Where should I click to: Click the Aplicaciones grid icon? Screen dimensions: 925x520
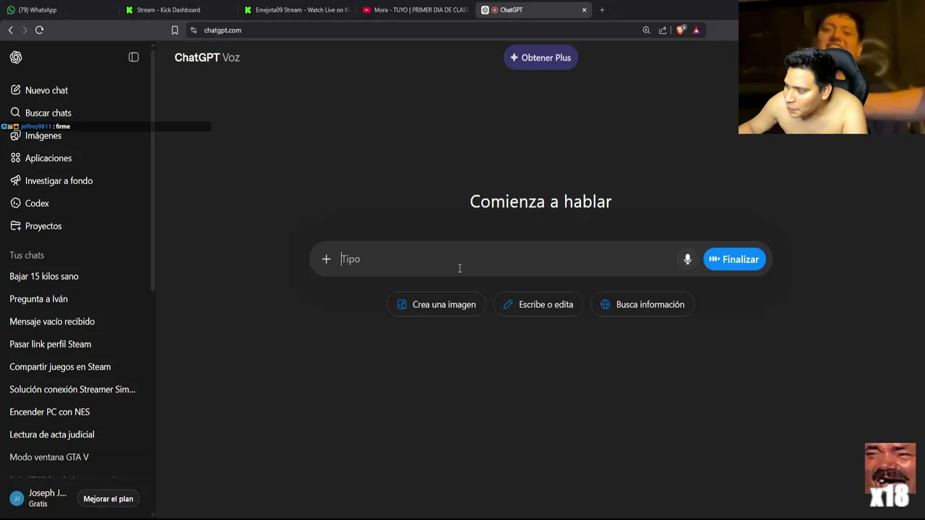(x=15, y=158)
